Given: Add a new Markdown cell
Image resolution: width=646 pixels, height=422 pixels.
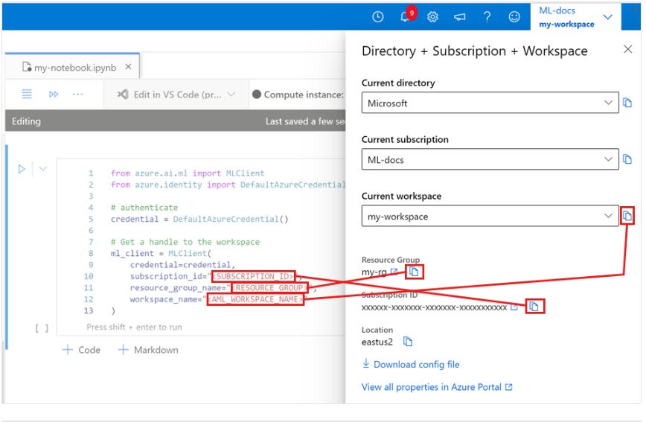Looking at the screenshot, I should [148, 350].
